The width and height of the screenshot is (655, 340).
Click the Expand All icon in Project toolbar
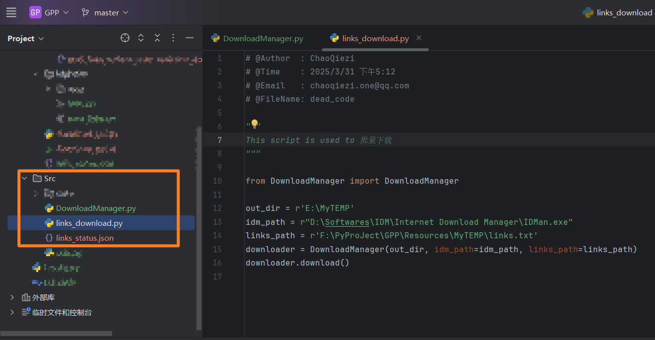(x=141, y=37)
